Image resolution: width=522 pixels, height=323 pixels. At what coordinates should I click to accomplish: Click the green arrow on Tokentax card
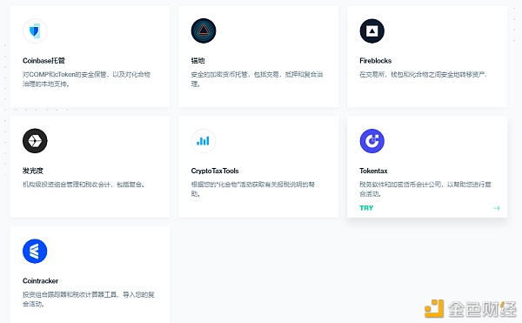tap(497, 208)
